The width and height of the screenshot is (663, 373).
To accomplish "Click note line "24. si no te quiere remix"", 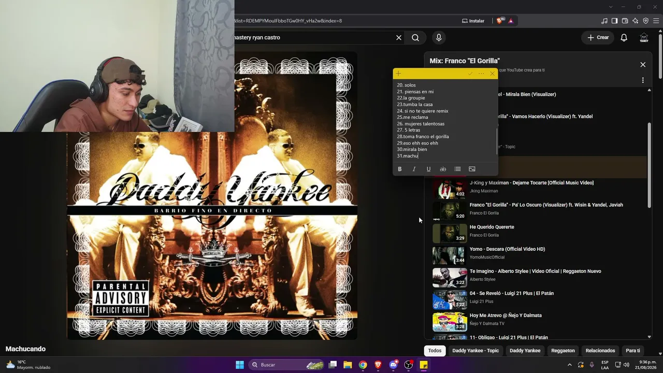I will [423, 111].
